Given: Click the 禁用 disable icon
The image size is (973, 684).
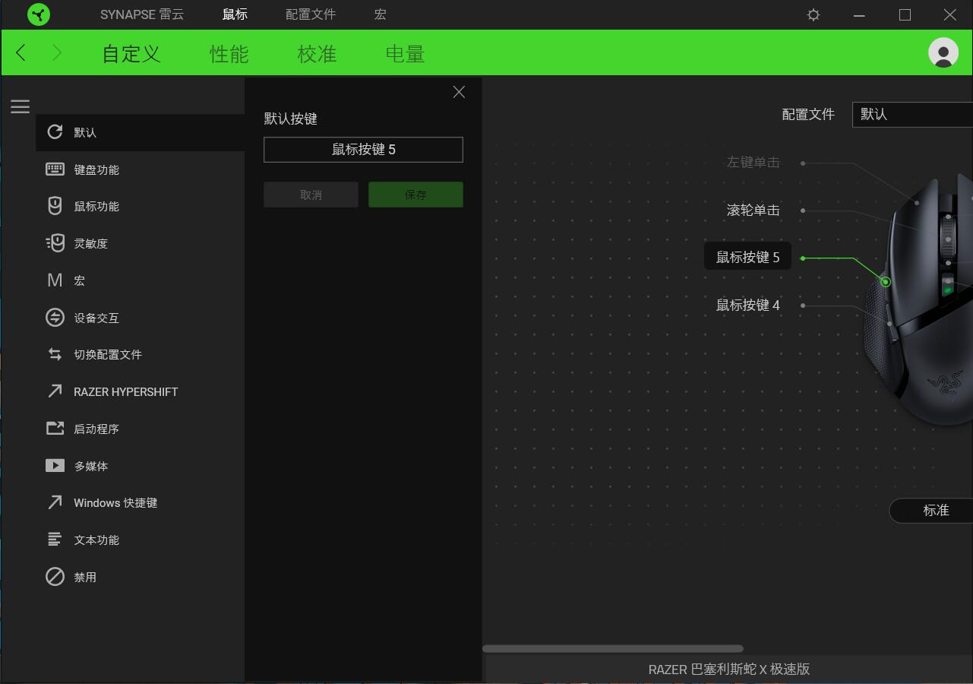Looking at the screenshot, I should (x=55, y=577).
